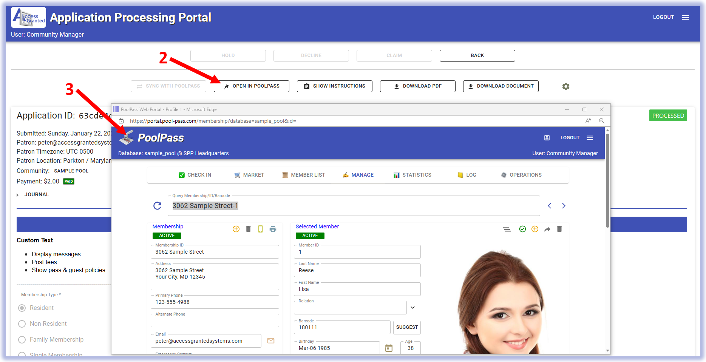Click the refresh query icon

(x=158, y=206)
